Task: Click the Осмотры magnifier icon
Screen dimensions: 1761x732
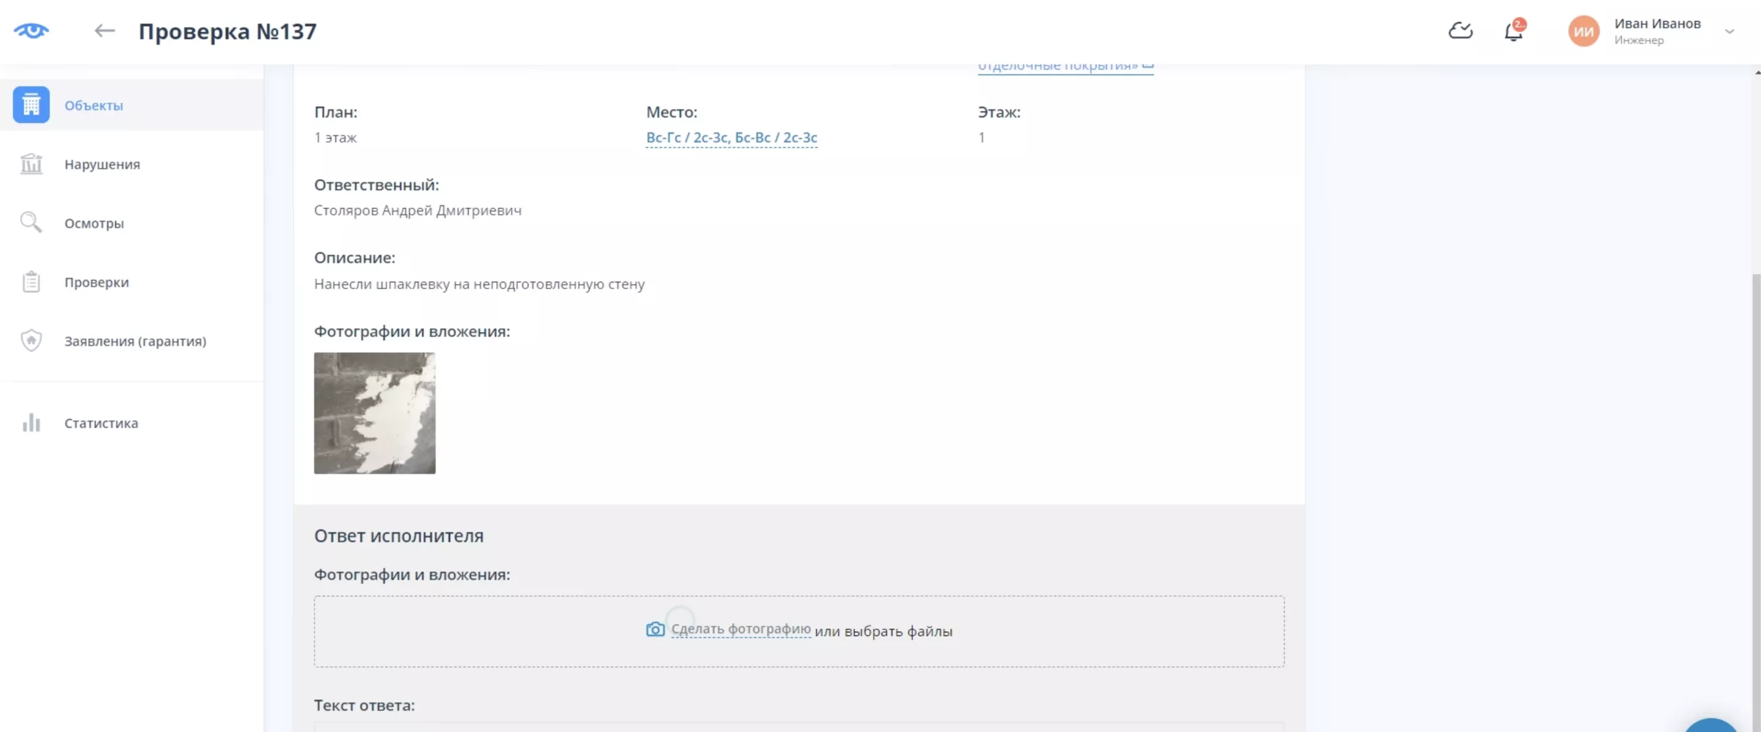Action: (31, 223)
